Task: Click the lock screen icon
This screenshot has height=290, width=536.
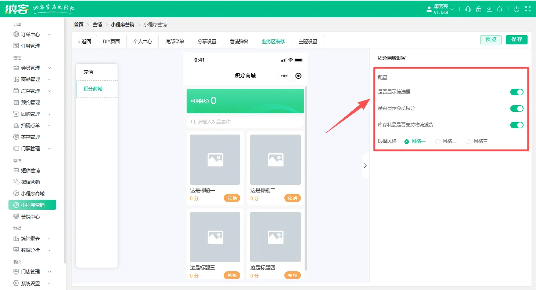Action: (478, 9)
